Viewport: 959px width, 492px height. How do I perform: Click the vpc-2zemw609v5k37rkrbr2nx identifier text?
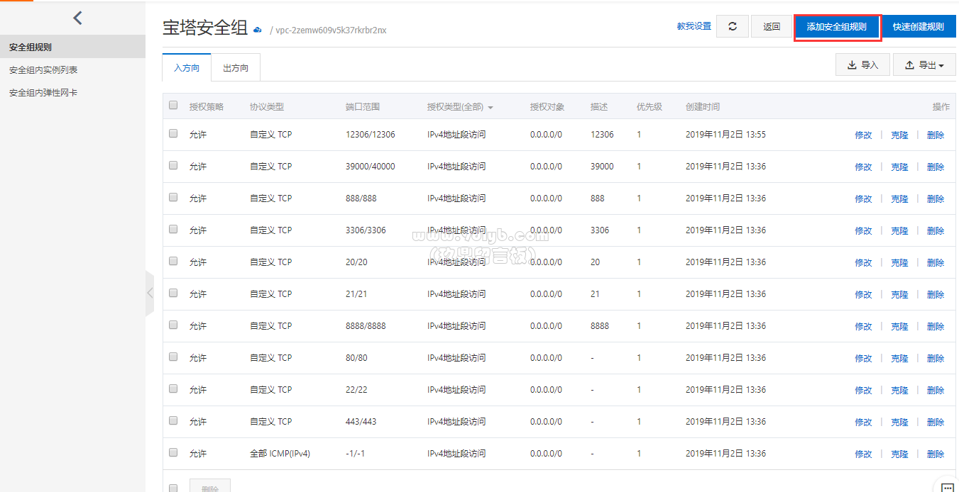point(331,30)
